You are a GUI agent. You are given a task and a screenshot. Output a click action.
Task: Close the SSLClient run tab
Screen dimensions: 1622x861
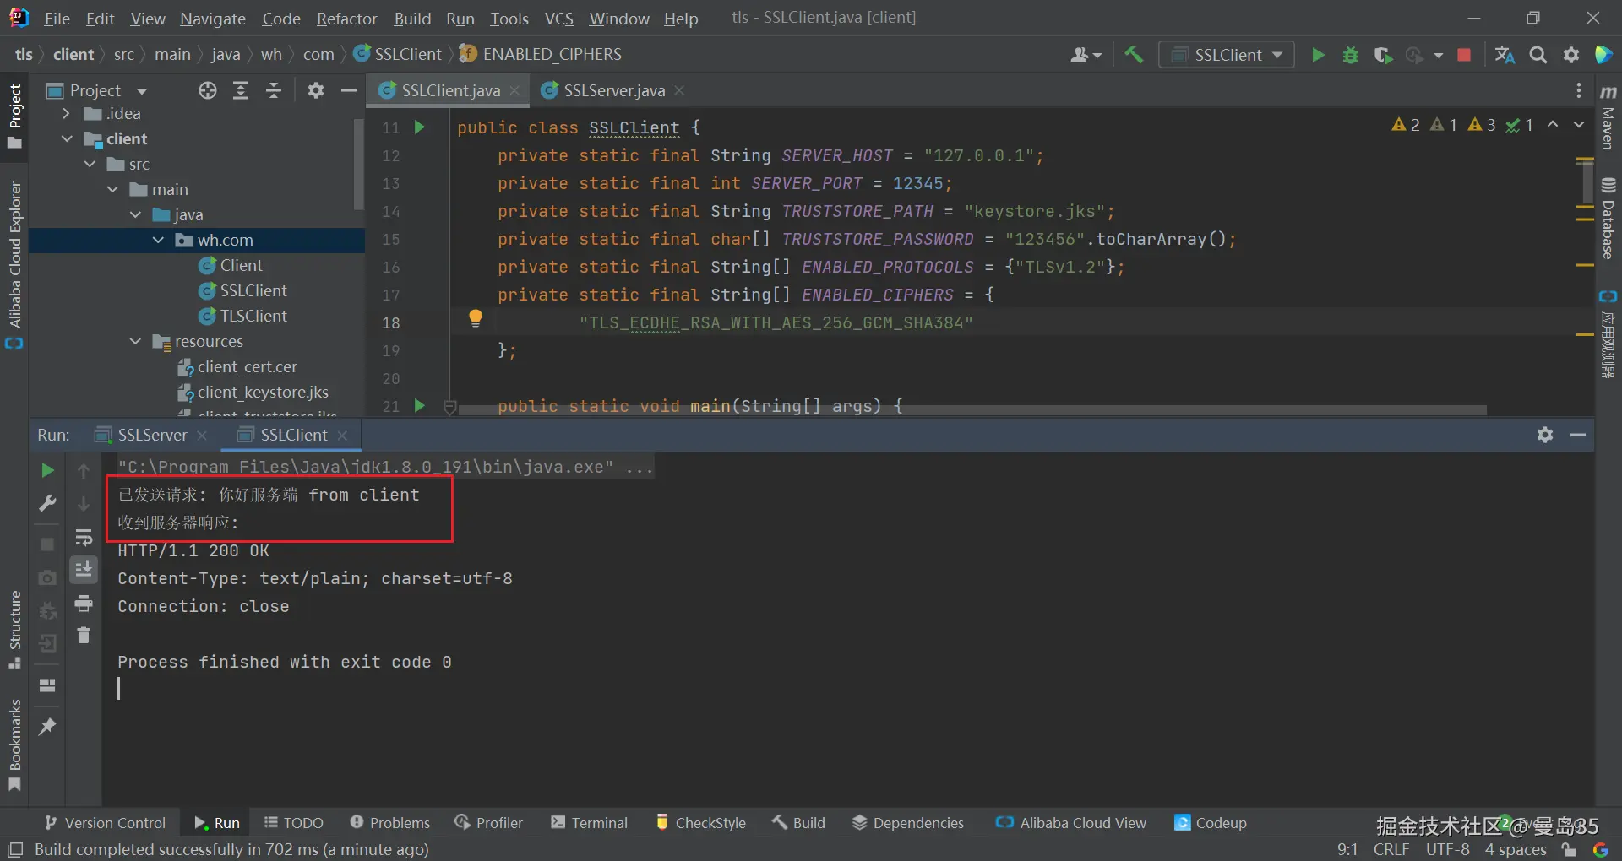tap(342, 435)
